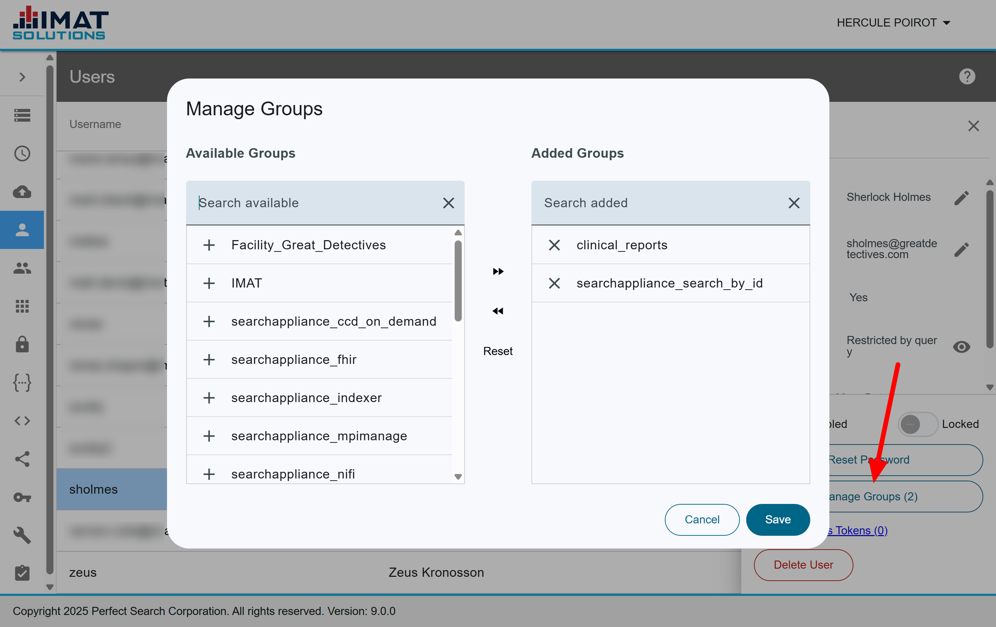
Task: Toggle the Locked switch
Action: point(917,424)
